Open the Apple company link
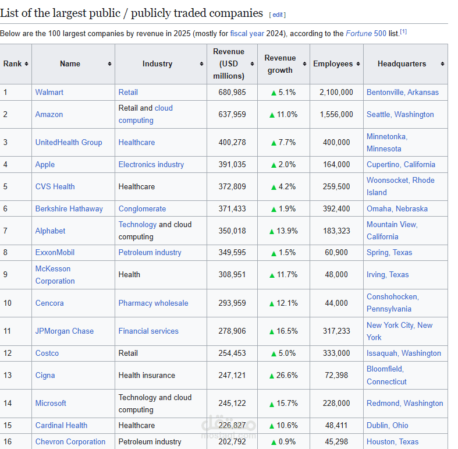The height and width of the screenshot is (449, 458). point(45,165)
